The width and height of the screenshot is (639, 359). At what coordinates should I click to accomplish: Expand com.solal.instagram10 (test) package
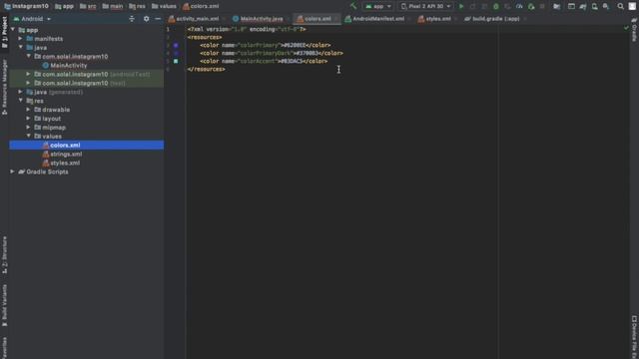(x=29, y=83)
